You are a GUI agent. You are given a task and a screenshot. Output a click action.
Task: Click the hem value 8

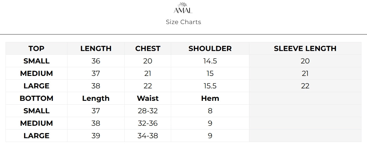pos(210,111)
